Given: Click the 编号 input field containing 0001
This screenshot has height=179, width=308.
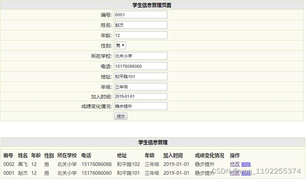Looking at the screenshot, I should click(141, 15).
